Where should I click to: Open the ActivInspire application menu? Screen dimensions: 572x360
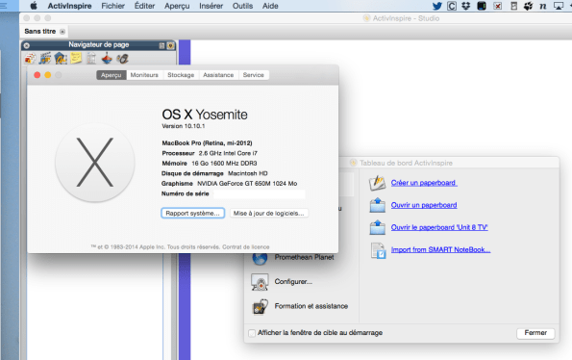tap(69, 6)
